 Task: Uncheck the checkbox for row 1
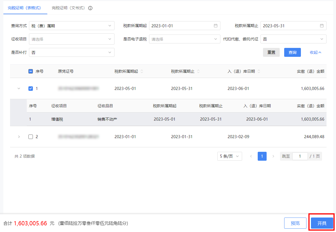click(x=31, y=89)
